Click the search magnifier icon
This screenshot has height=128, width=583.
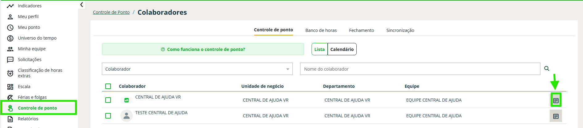547,68
